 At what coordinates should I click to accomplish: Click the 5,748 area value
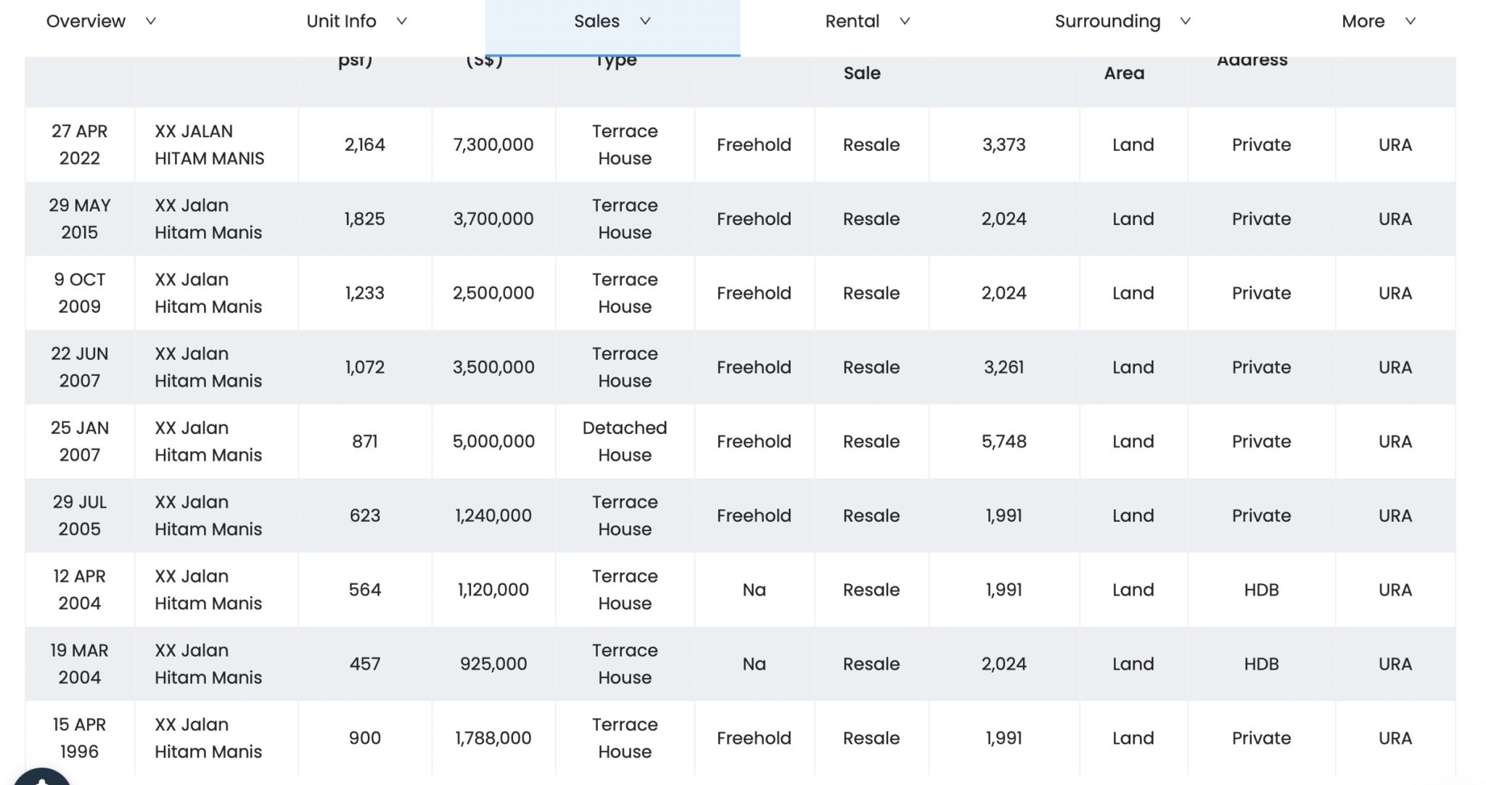pyautogui.click(x=1003, y=441)
